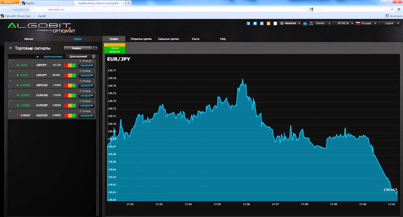Click clock icon in AUD/USD signal row

81,111
